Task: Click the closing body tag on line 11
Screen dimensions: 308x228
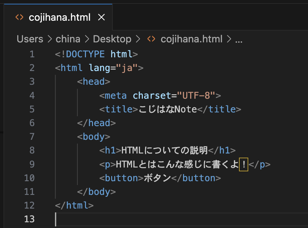Action: 96,192
